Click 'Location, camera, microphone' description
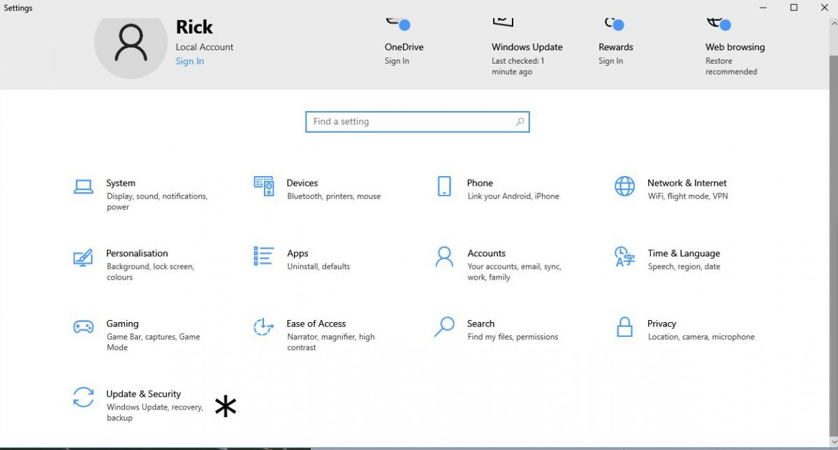This screenshot has width=838, height=450. pyautogui.click(x=701, y=337)
